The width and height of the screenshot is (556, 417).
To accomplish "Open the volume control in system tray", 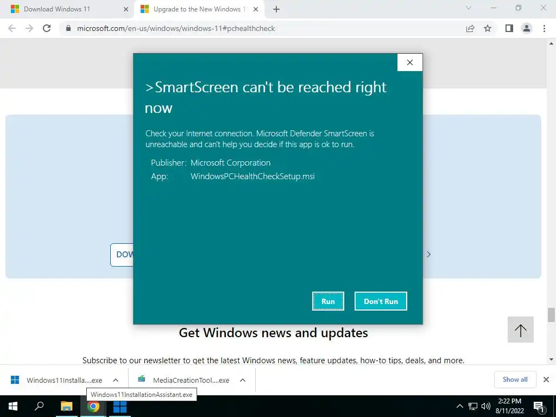I will (x=486, y=406).
